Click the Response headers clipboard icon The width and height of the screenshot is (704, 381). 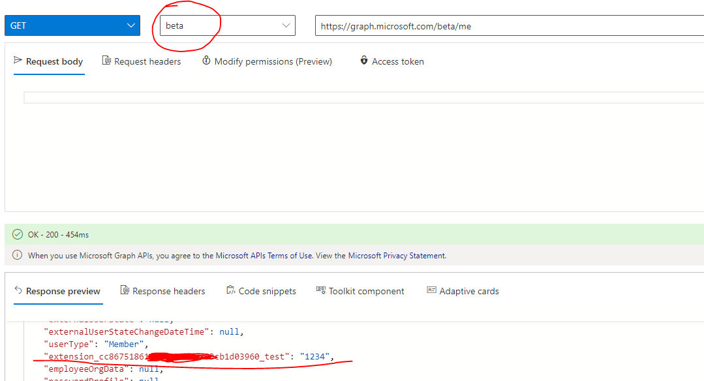(x=124, y=291)
